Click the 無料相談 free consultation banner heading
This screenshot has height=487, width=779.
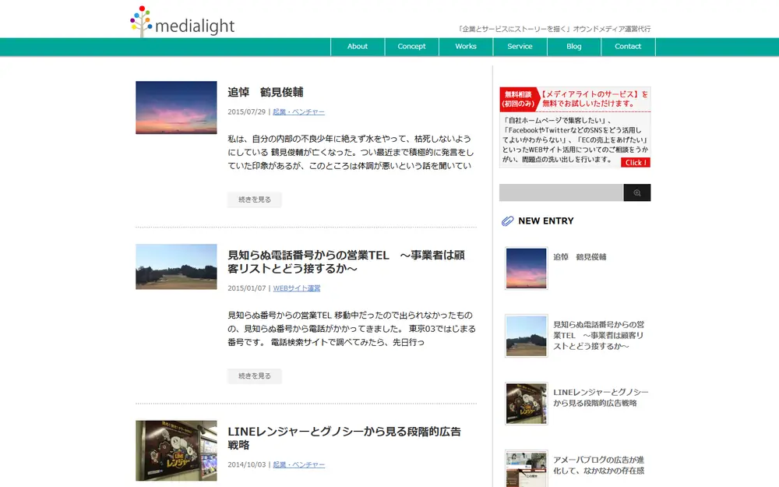[575, 99]
